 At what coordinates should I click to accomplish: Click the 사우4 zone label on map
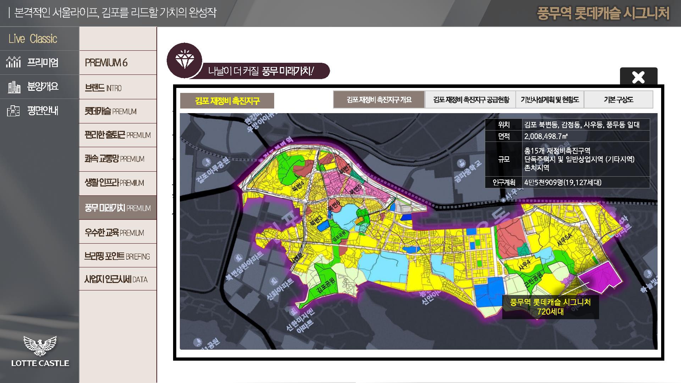[x=524, y=265]
